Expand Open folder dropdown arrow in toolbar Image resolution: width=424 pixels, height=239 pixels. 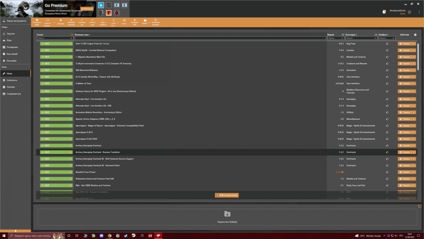149,23
